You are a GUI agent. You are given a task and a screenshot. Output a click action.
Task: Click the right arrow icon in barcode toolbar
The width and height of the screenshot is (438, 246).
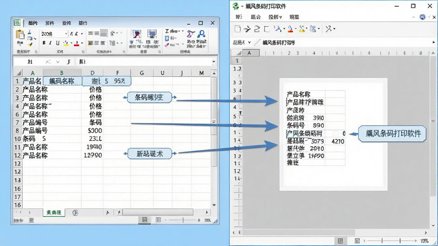click(247, 29)
